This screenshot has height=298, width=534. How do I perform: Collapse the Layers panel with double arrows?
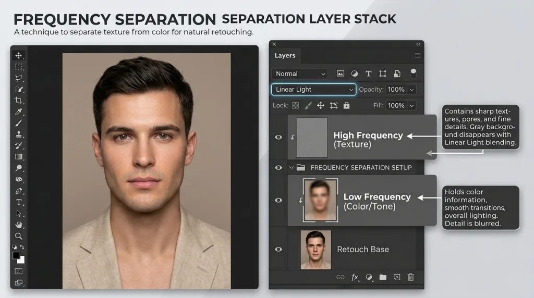tap(418, 44)
